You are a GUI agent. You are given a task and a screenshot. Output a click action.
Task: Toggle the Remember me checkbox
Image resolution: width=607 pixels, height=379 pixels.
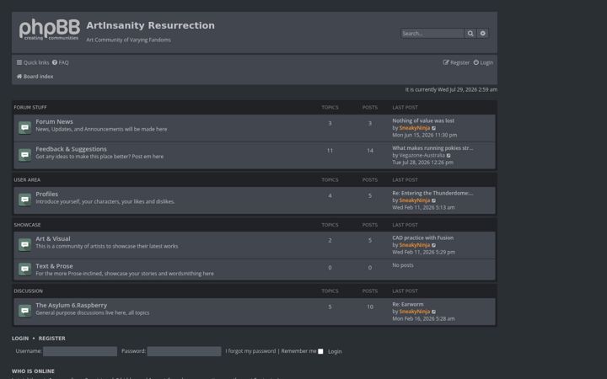[320, 351]
